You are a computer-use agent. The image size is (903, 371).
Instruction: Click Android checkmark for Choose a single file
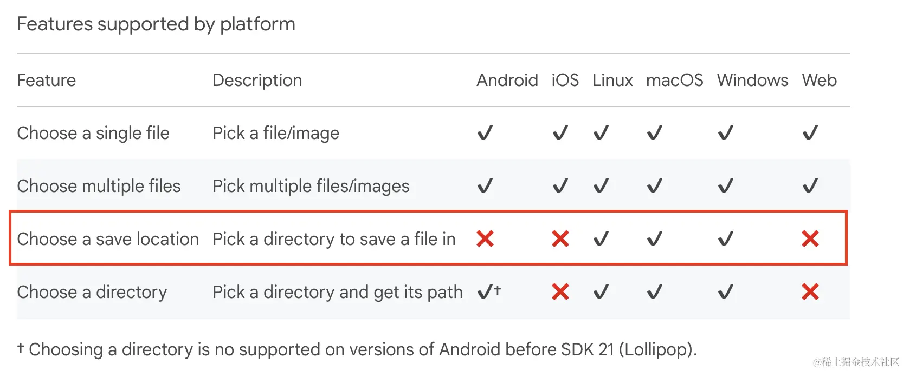(x=485, y=132)
